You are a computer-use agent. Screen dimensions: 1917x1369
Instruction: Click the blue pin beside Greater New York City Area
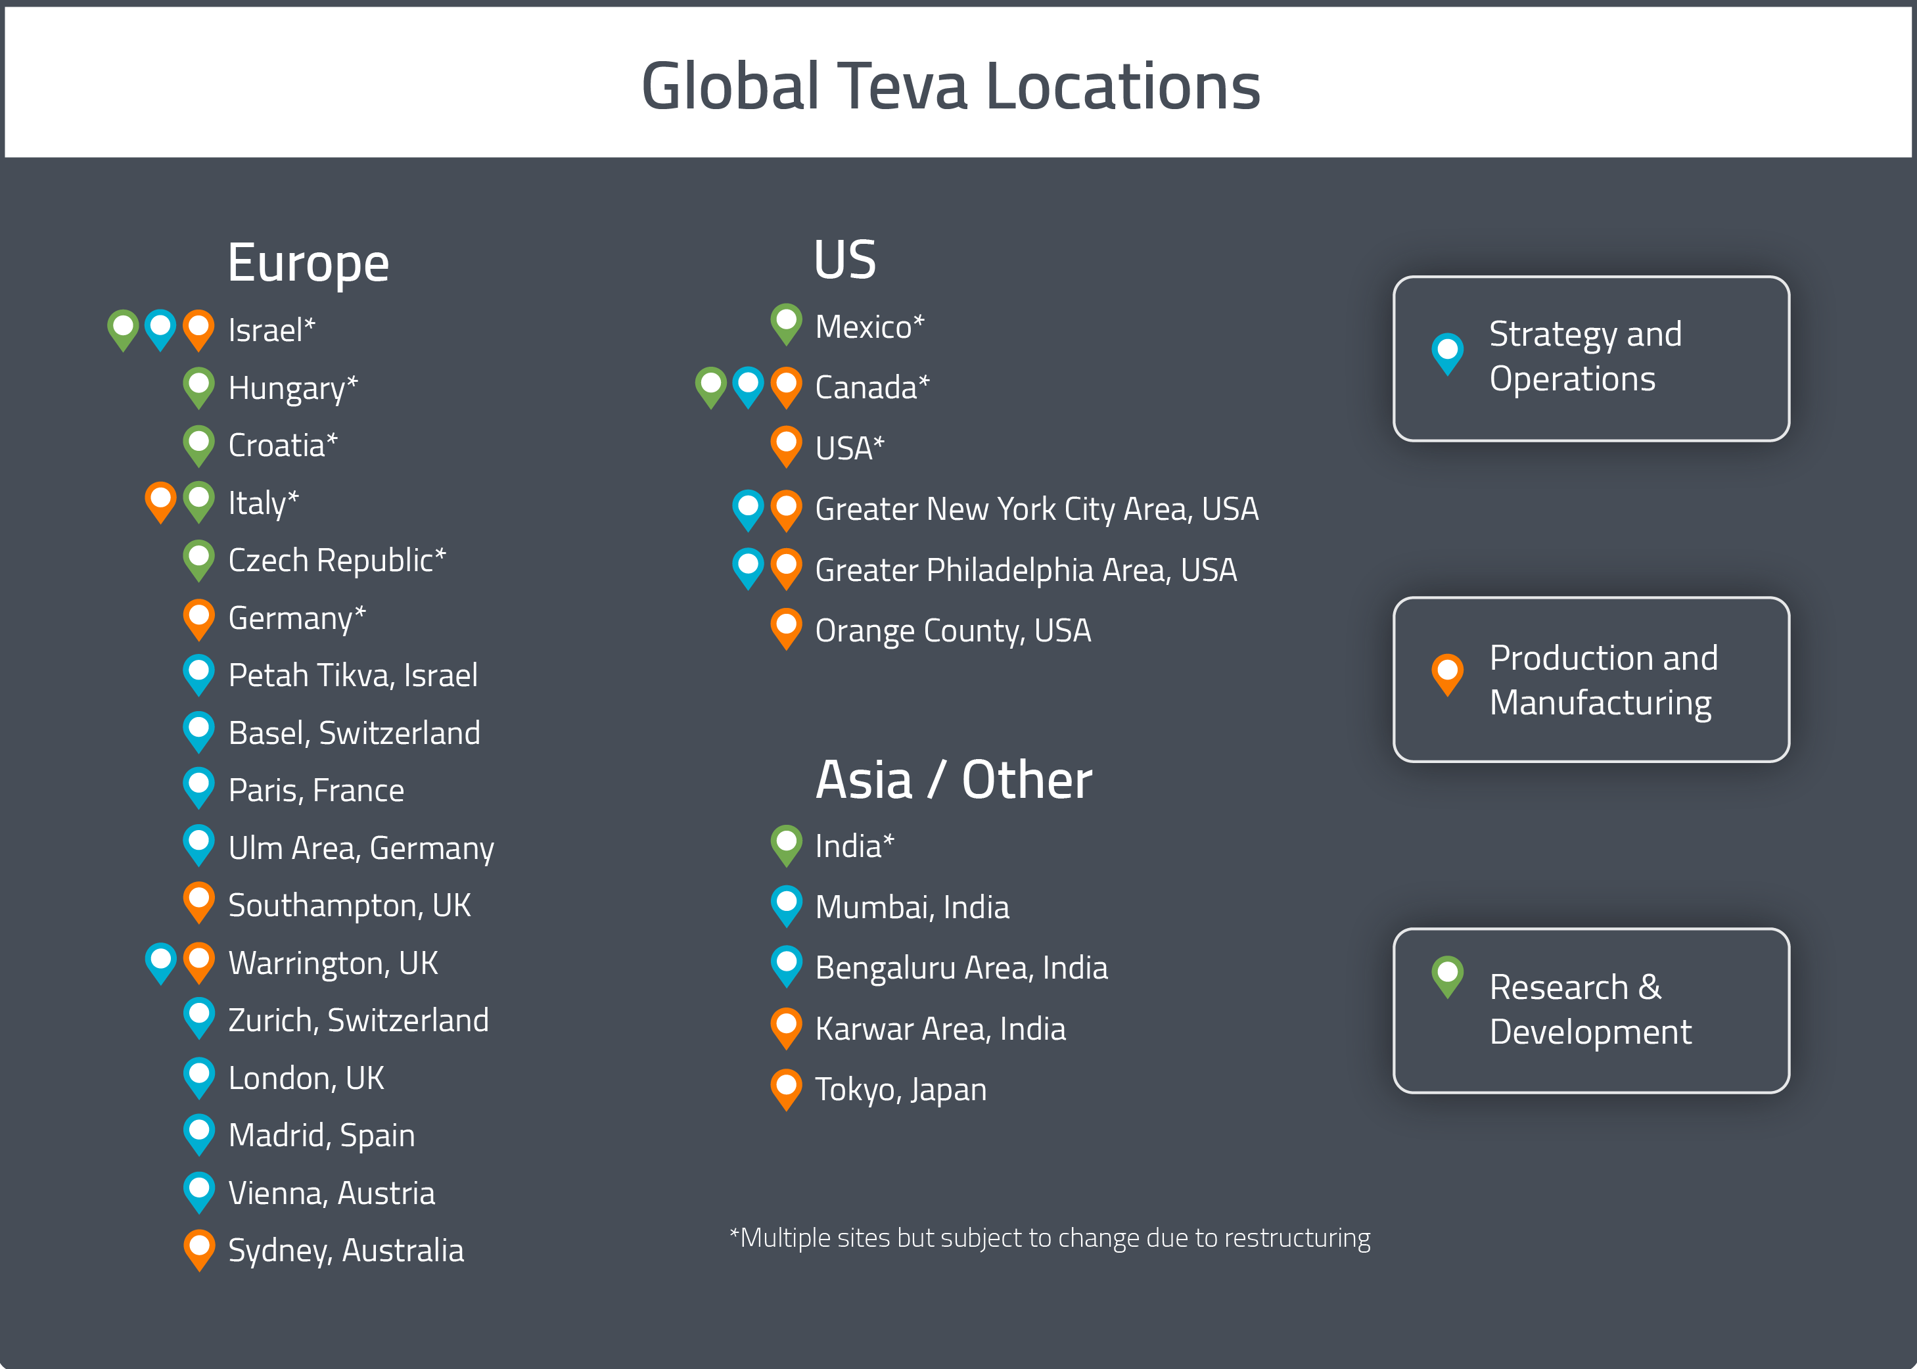[x=748, y=510]
